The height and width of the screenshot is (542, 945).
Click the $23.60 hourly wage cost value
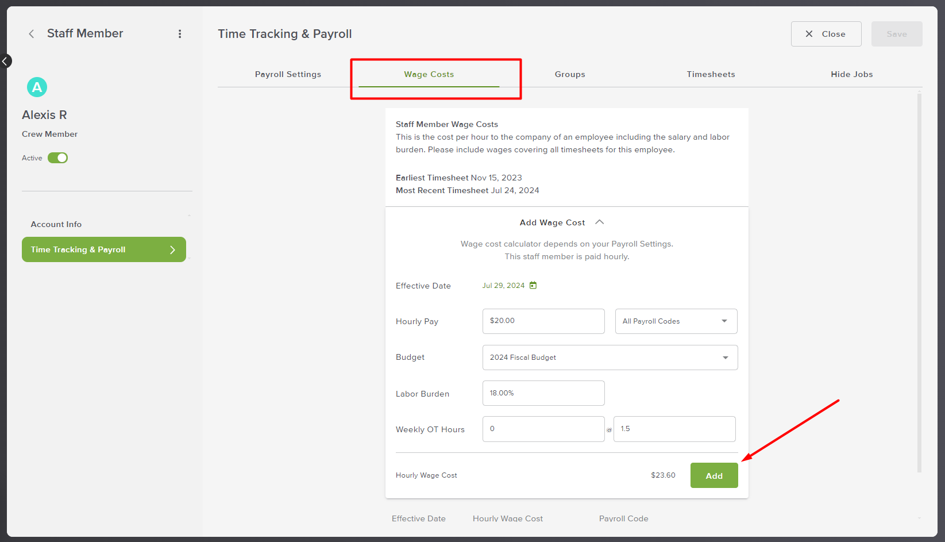[663, 475]
